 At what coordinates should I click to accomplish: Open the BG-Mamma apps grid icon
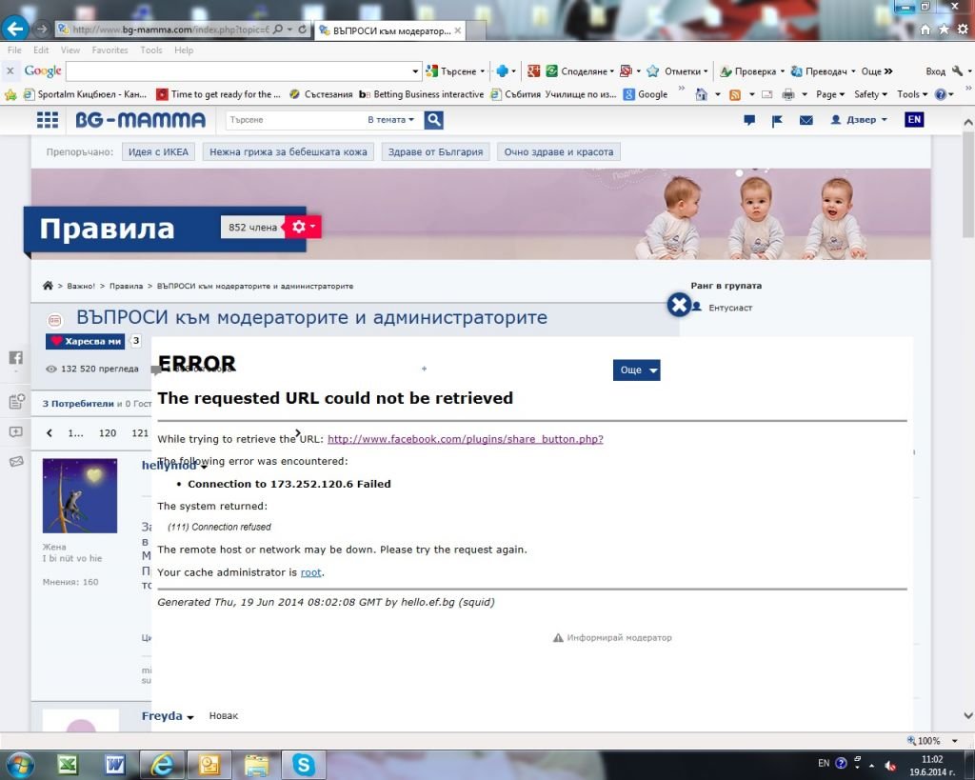[48, 119]
